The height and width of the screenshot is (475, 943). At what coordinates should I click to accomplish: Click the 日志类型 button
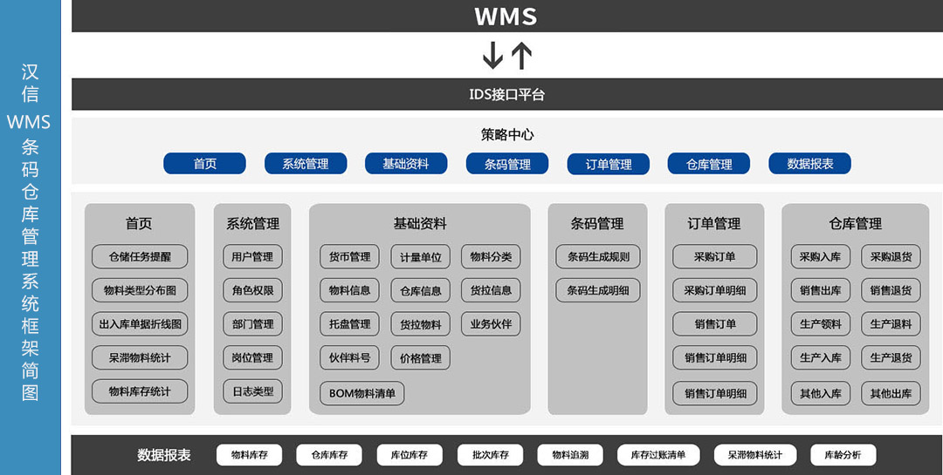click(x=252, y=391)
